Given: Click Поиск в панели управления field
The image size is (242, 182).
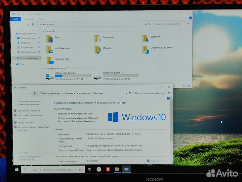Looking at the screenshot, I should (x=152, y=93).
